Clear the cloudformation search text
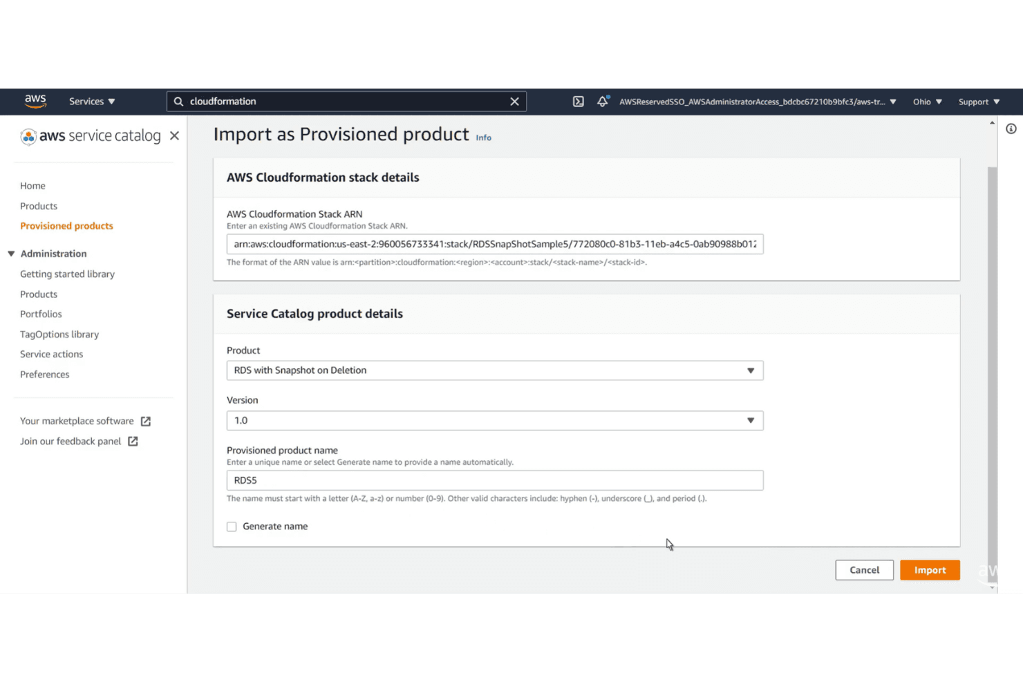 click(x=514, y=102)
